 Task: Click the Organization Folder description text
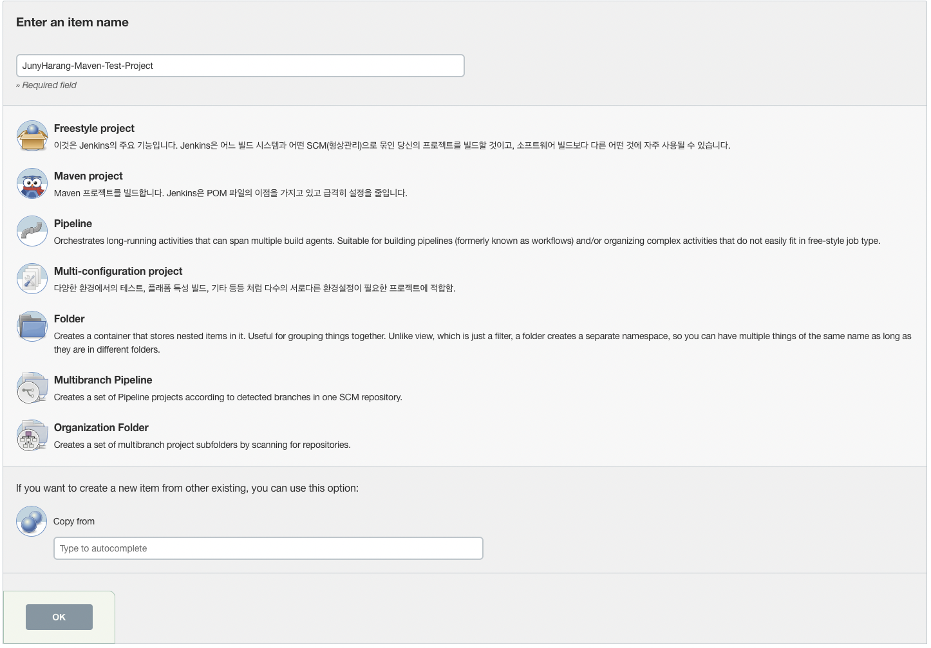[202, 445]
